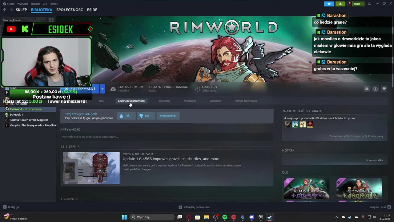
Task: Open the RimWorld Odyssey DLC thumbnail
Action: [307, 188]
